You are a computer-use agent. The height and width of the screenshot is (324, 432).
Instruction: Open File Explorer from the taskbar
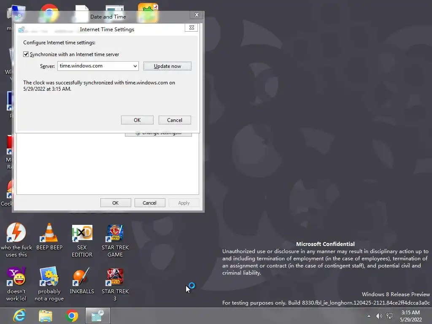pyautogui.click(x=46, y=316)
